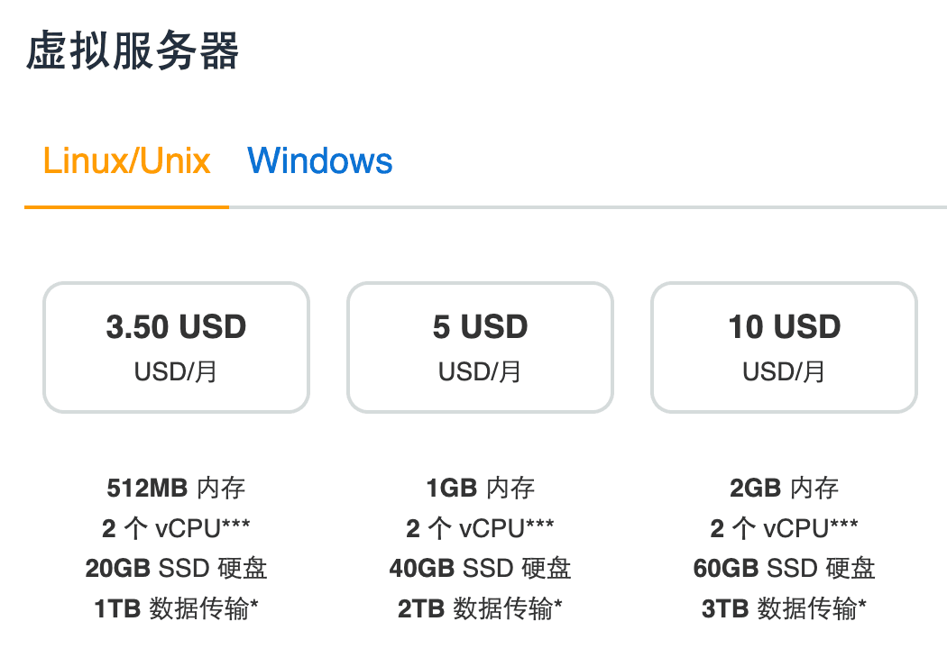Click the 512MB 内存 spec text
The width and height of the screenshot is (947, 658).
pos(177,488)
